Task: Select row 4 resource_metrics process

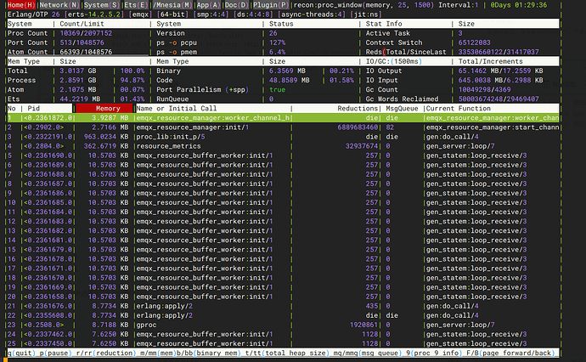Action: [x=284, y=146]
